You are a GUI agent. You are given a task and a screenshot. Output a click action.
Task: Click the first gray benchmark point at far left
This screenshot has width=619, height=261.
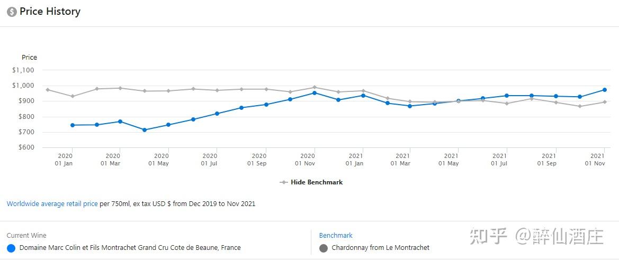click(48, 90)
